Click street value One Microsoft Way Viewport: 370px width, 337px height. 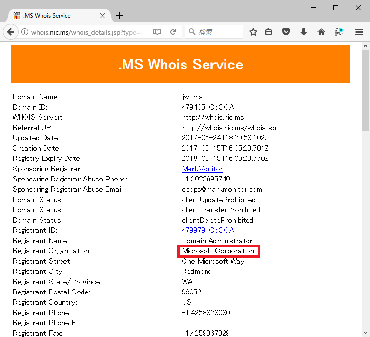(x=213, y=261)
